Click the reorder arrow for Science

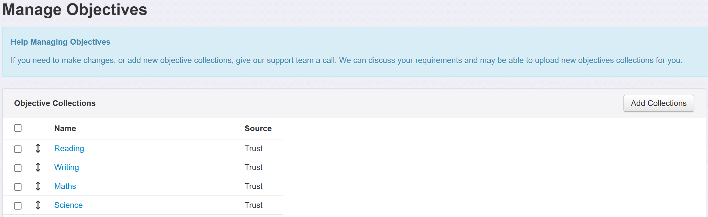pyautogui.click(x=38, y=205)
